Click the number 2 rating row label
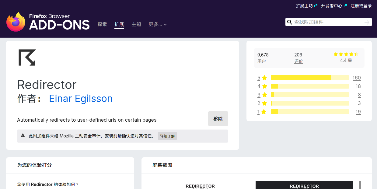The width and height of the screenshot is (377, 189). pos(259,103)
